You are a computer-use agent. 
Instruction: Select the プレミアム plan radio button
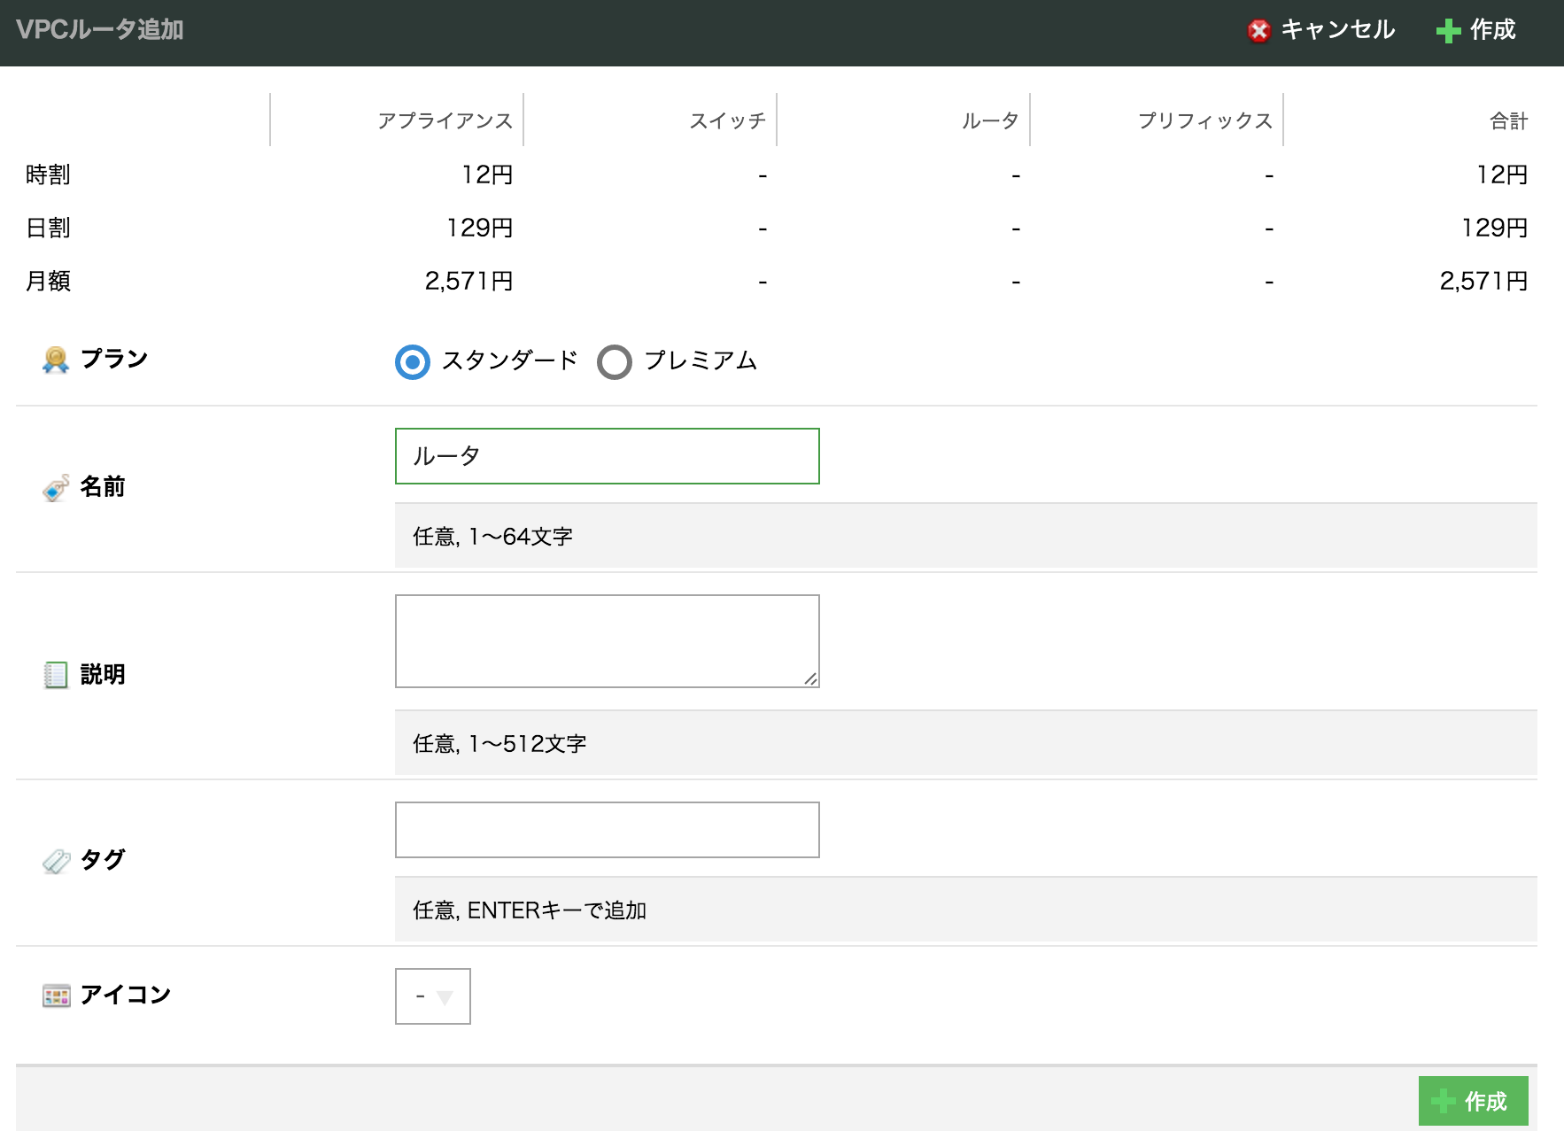[x=615, y=362]
